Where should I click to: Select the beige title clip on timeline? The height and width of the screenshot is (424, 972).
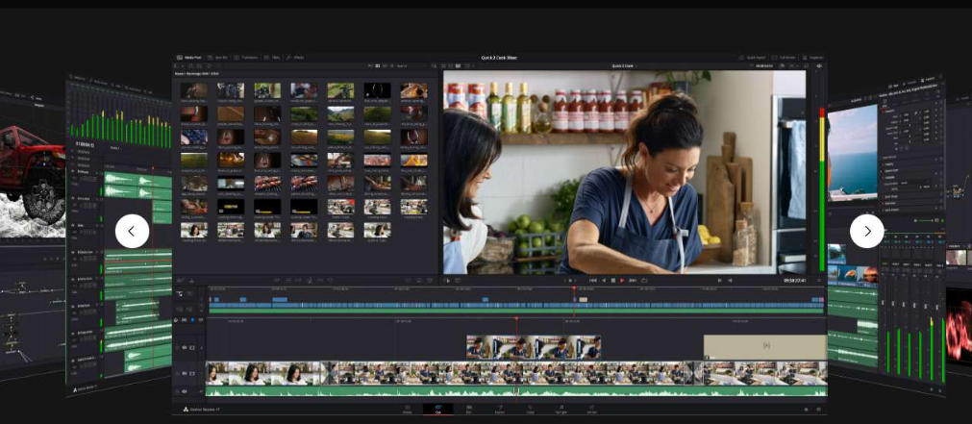click(764, 345)
